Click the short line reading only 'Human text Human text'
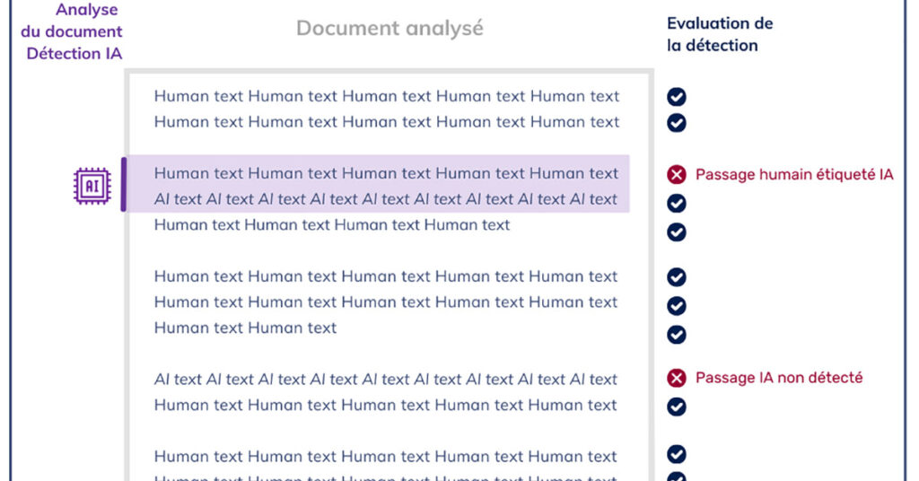 [x=245, y=328]
